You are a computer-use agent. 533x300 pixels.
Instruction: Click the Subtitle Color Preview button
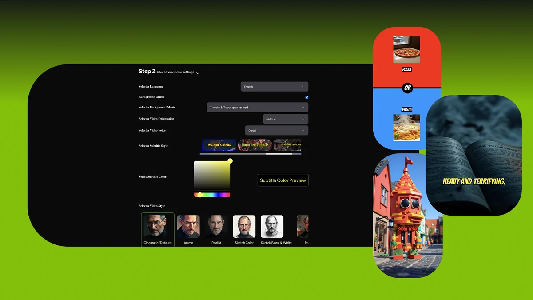pos(283,180)
